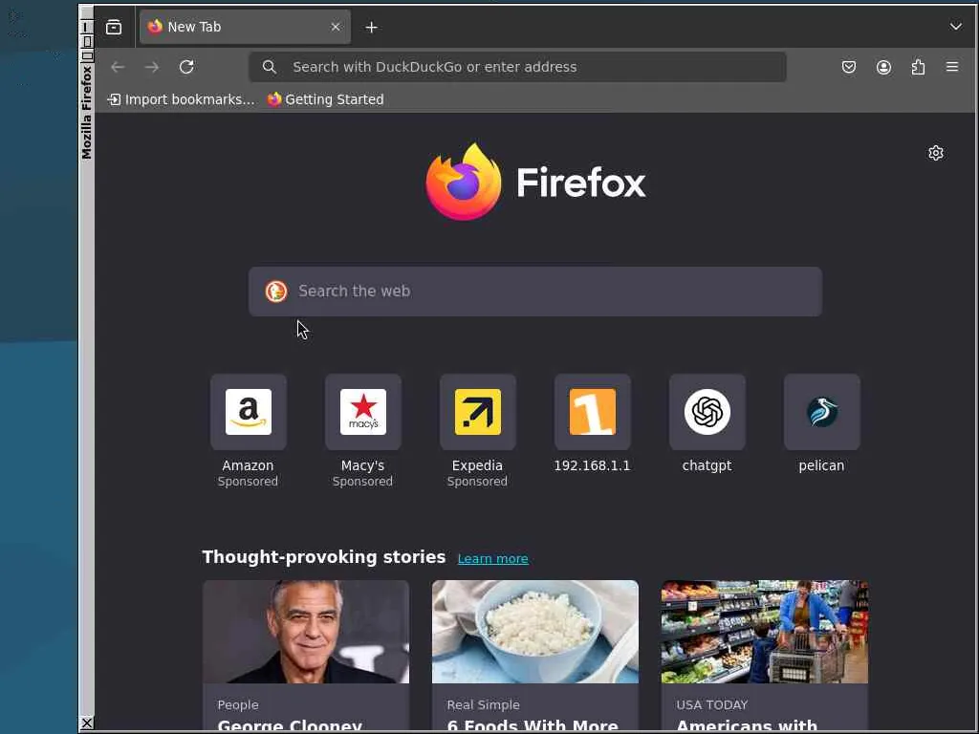The width and height of the screenshot is (979, 734).
Task: Click the magnifier icon in address bar
Action: point(269,67)
